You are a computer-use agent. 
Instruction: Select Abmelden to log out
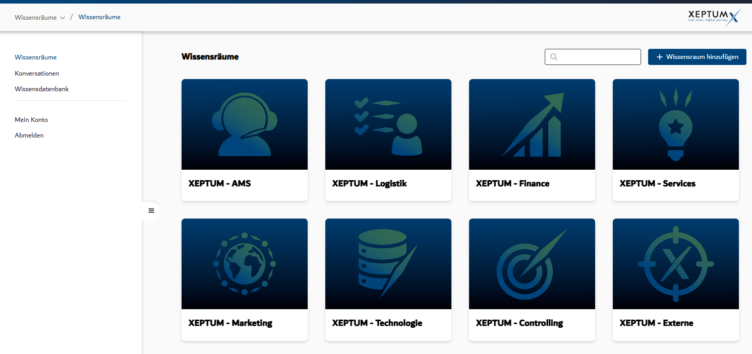[x=29, y=135]
